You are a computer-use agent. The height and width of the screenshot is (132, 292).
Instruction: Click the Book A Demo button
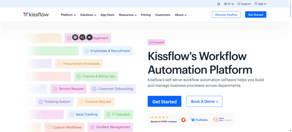[204, 101]
